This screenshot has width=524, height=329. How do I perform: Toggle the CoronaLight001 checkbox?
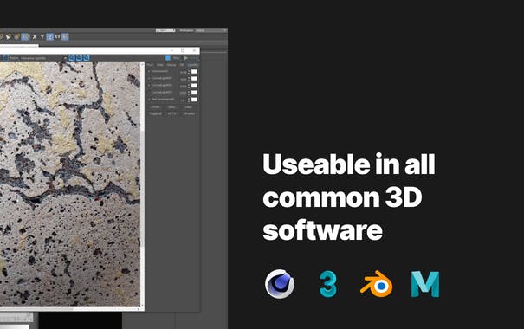coord(149,78)
